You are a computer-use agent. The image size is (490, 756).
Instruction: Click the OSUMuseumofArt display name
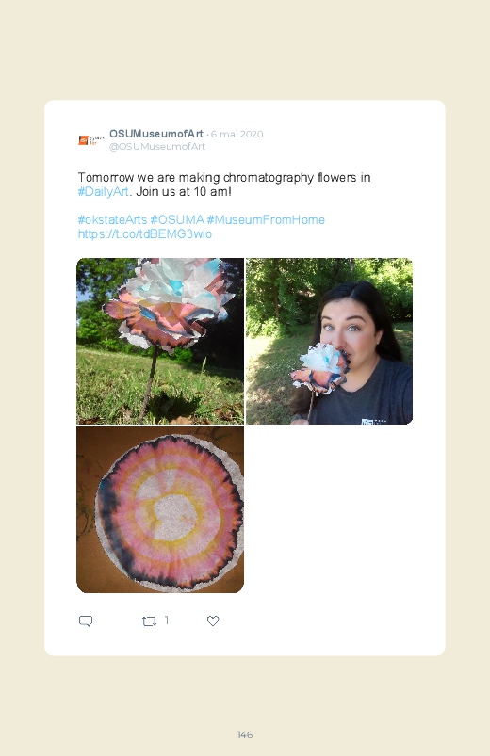[155, 134]
